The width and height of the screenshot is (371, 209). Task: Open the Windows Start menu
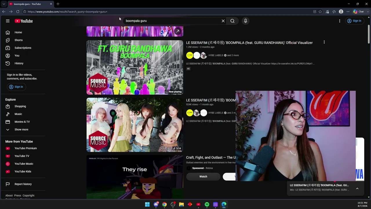coord(147,204)
